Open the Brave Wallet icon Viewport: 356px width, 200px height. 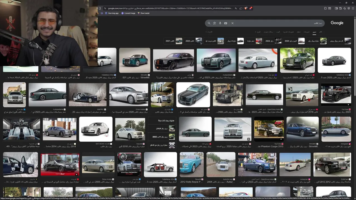click(340, 8)
